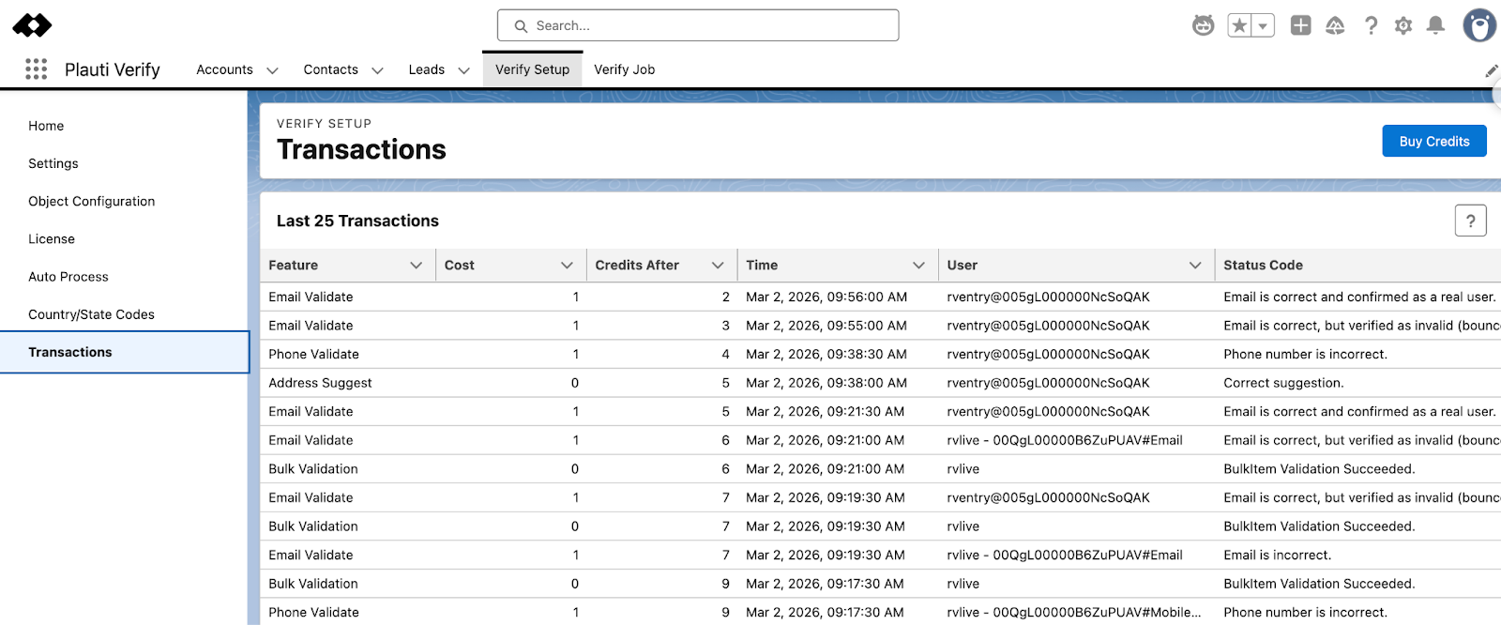This screenshot has width=1501, height=625.
Task: Click the Favorites star icon
Action: tap(1239, 25)
